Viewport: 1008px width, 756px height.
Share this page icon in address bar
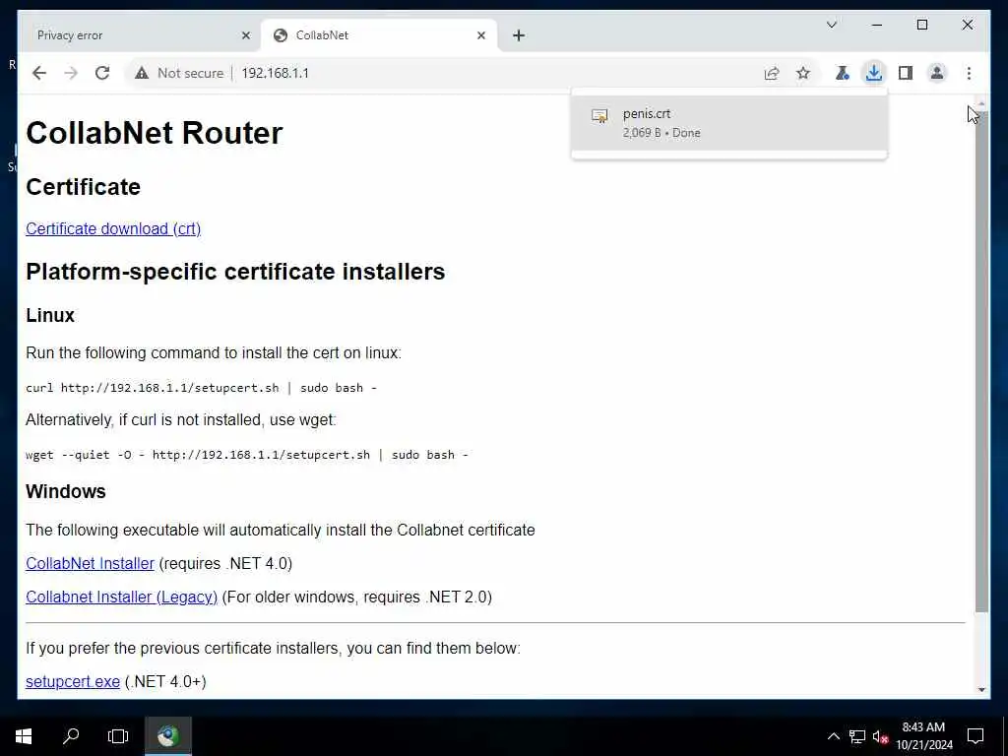coord(772,73)
